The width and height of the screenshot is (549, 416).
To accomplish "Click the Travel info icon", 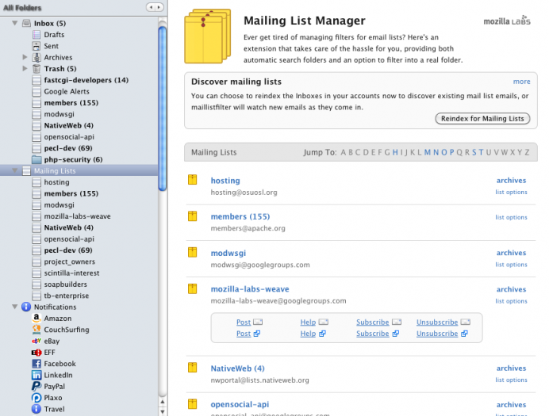I will (36, 409).
